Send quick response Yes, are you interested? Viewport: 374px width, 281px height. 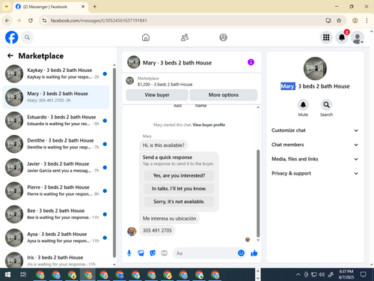(x=179, y=175)
